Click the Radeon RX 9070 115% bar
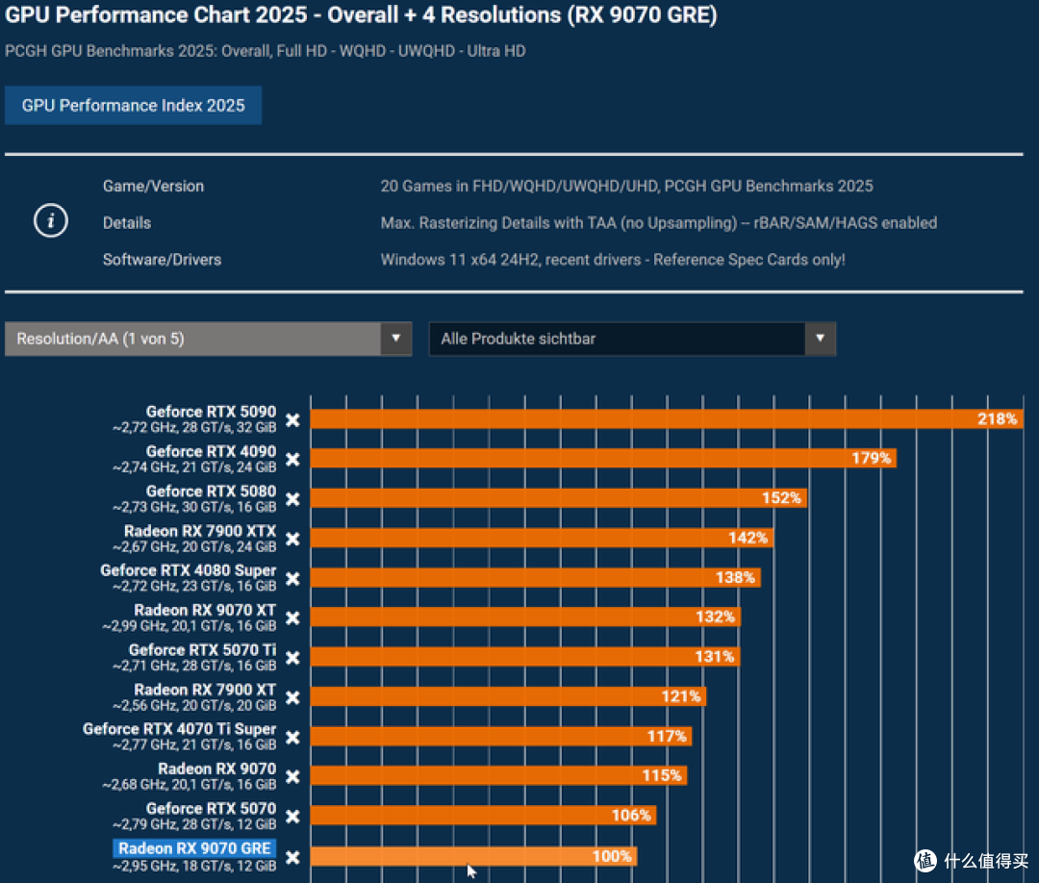The width and height of the screenshot is (1039, 883). click(x=498, y=775)
